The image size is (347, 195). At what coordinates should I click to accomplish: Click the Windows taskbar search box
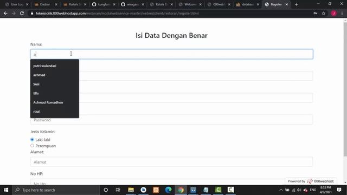click(x=56, y=190)
